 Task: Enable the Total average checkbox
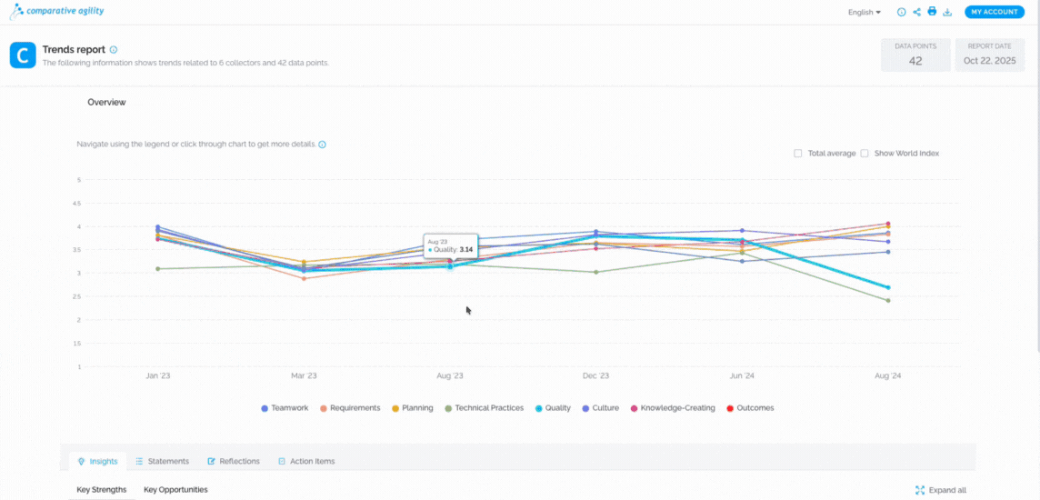coord(798,154)
